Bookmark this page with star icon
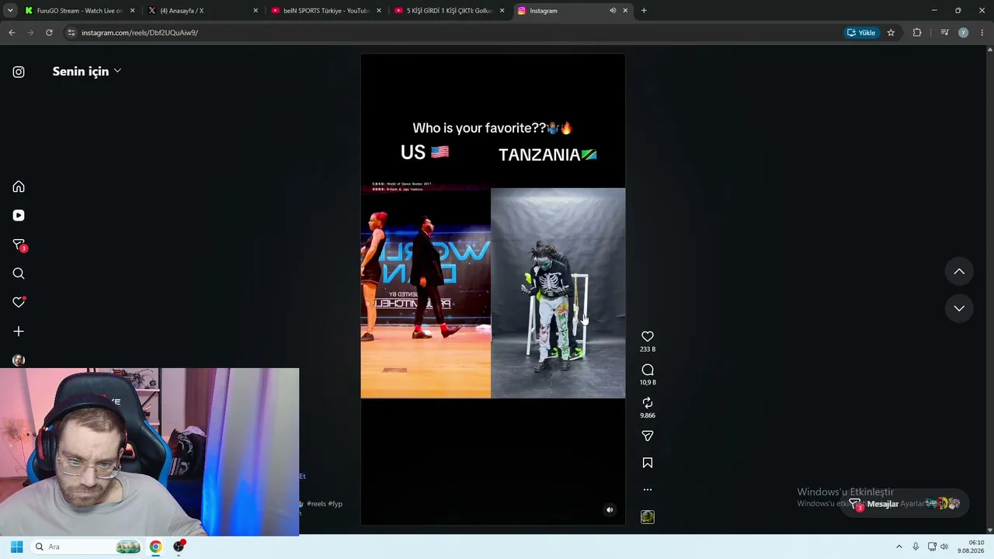 891,33
